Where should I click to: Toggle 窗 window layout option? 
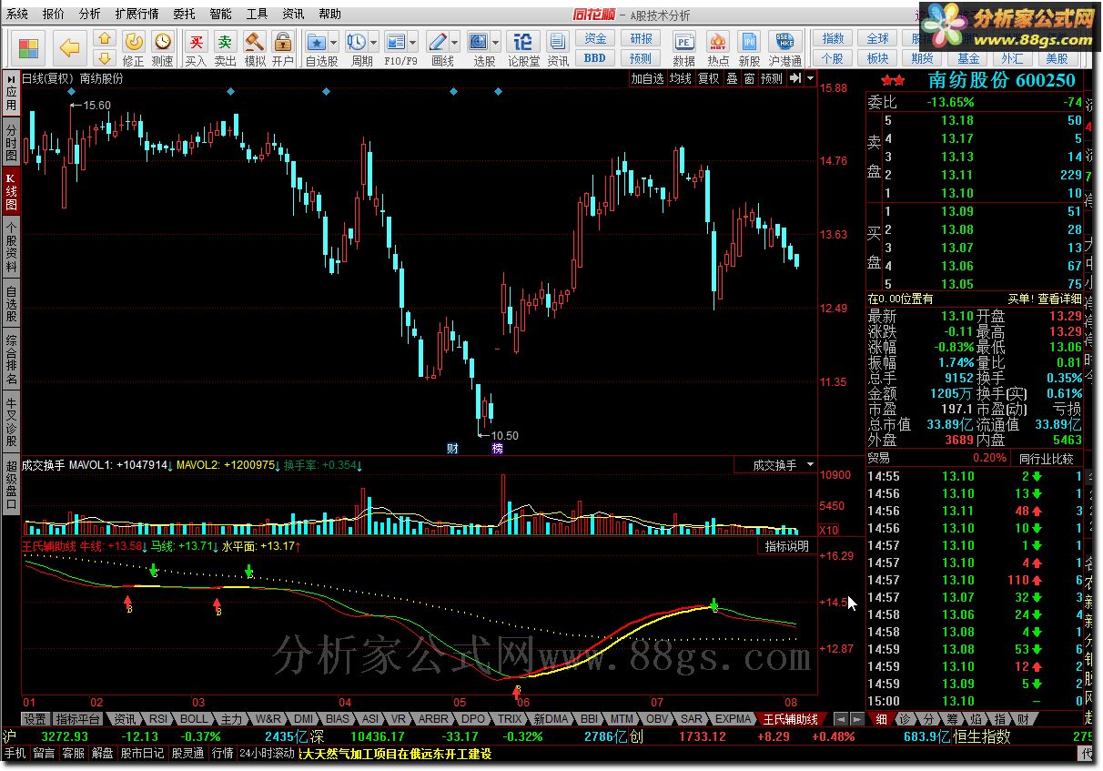(749, 78)
